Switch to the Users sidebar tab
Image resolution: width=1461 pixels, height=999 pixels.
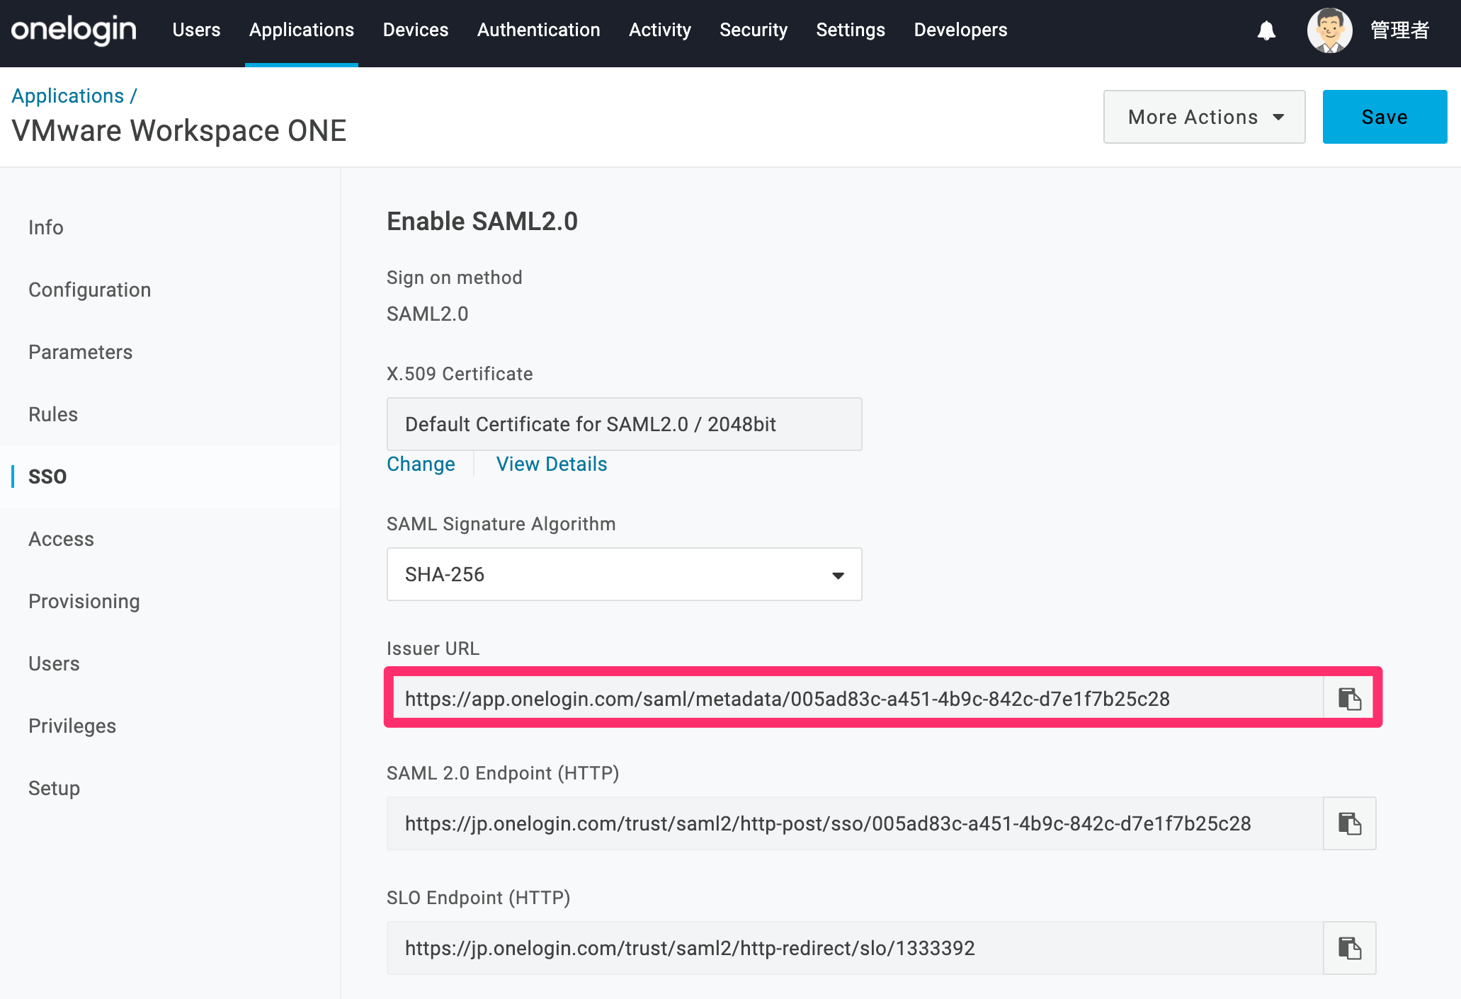coord(54,663)
